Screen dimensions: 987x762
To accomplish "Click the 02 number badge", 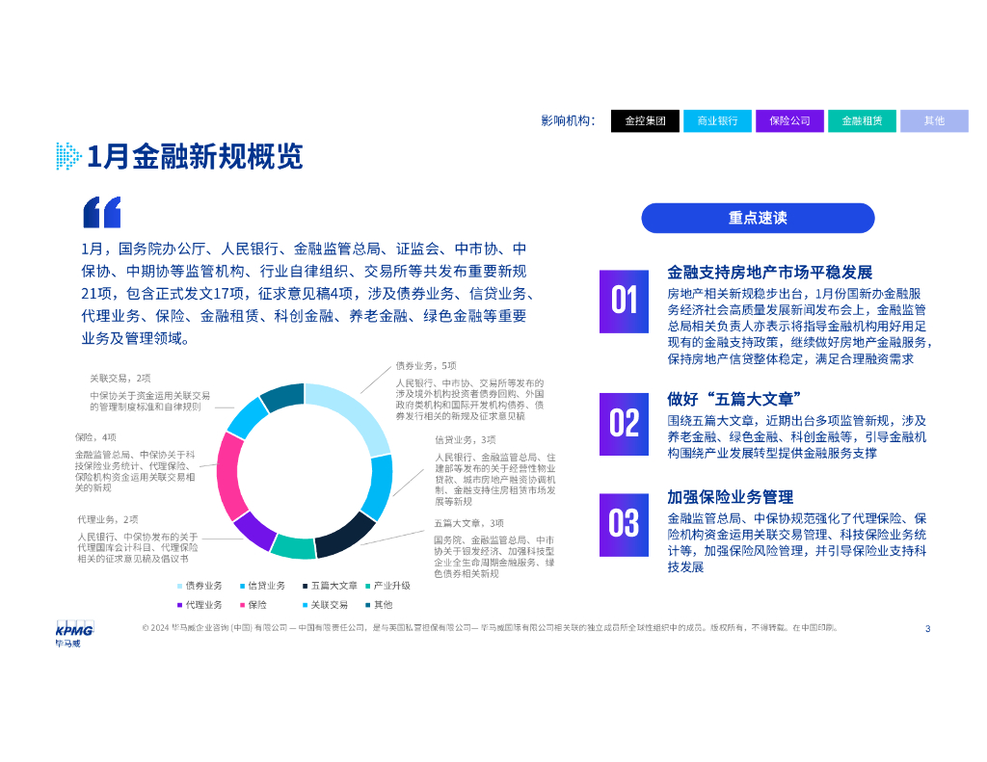I will tap(624, 424).
